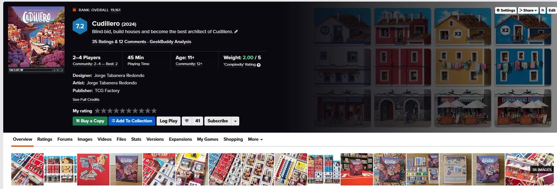557x189 pixels.
Task: Click the heart icon fan button
Action: [187, 121]
